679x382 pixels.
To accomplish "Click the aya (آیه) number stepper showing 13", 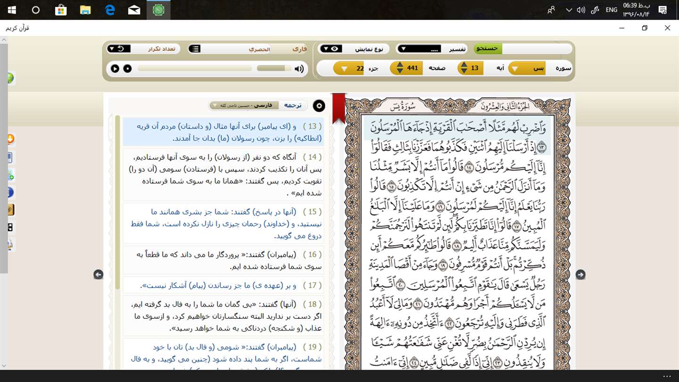I will coord(471,68).
